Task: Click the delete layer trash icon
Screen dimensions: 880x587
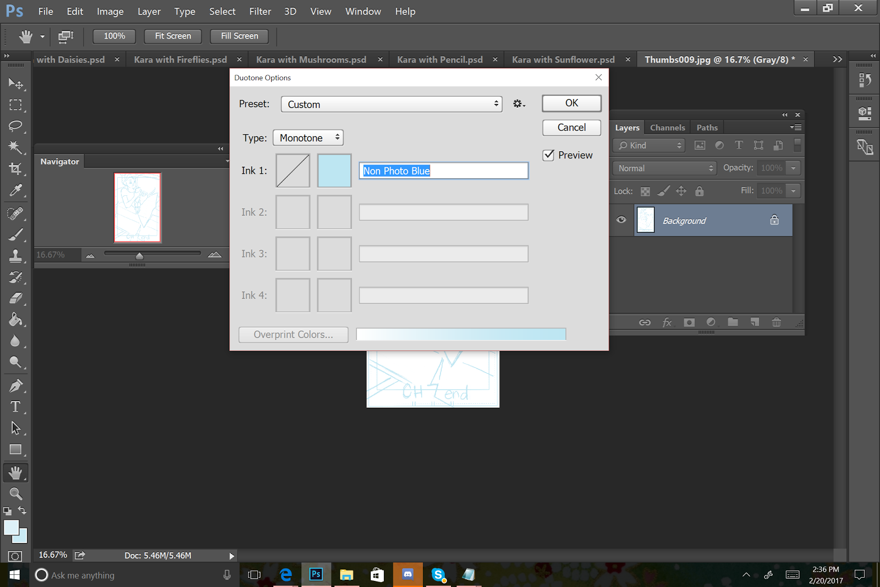Action: pyautogui.click(x=777, y=322)
